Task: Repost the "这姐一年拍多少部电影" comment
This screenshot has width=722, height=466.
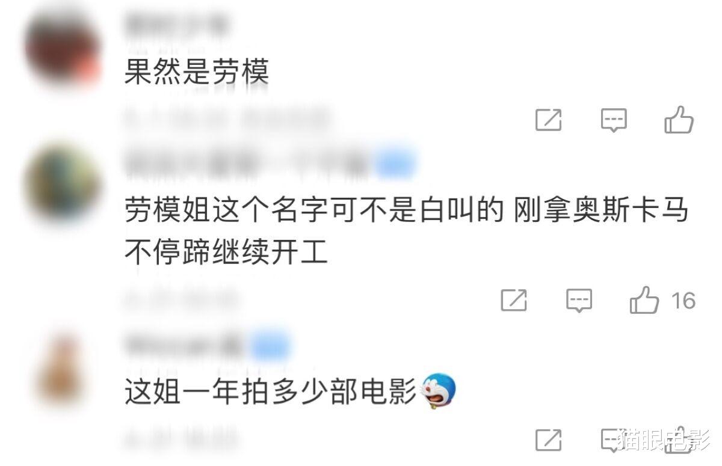Action: point(548,440)
